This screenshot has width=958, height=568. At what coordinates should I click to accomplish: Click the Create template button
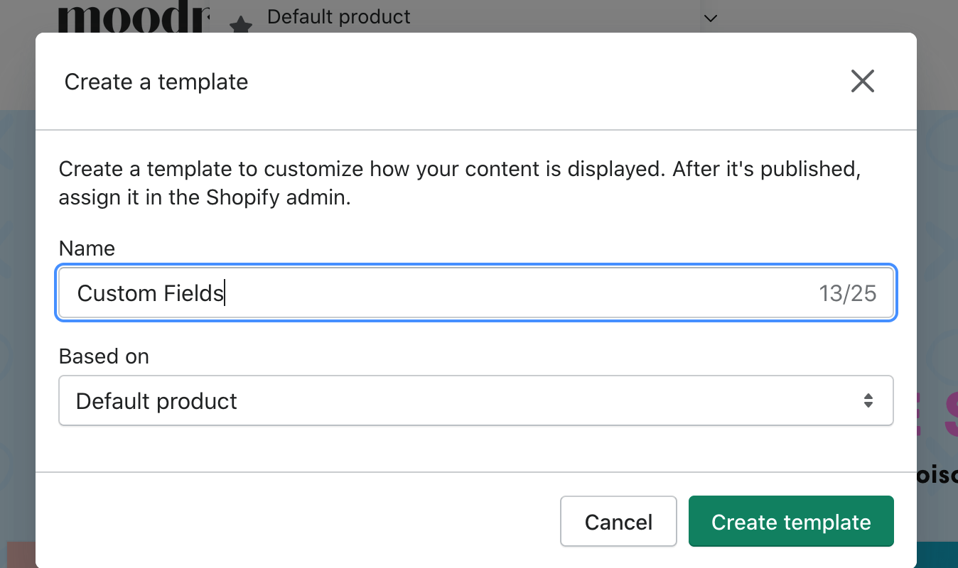[x=791, y=522]
